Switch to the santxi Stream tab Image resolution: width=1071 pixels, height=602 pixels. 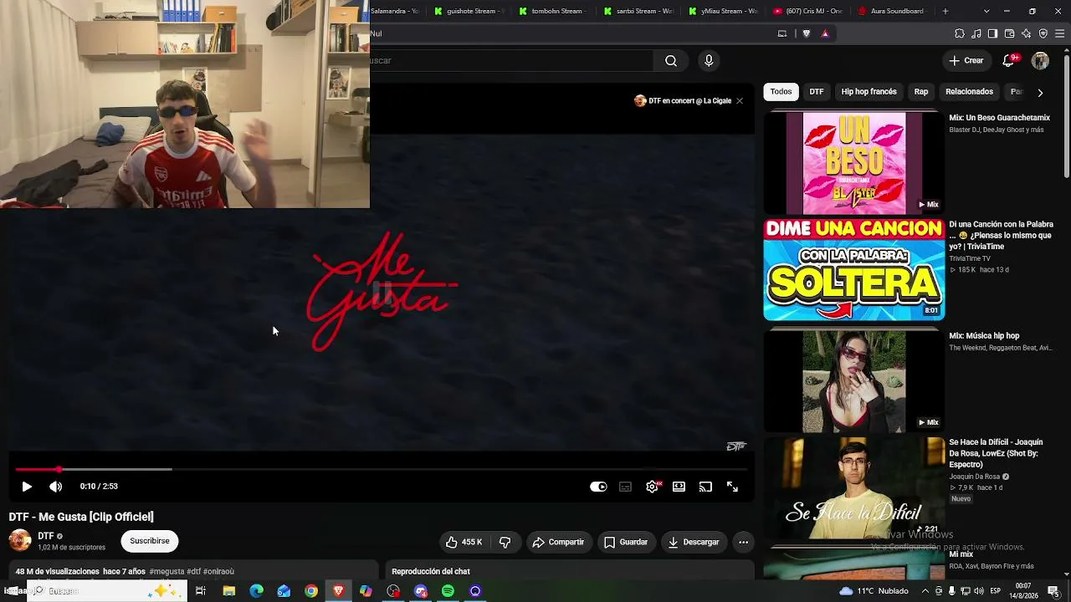[x=638, y=11]
